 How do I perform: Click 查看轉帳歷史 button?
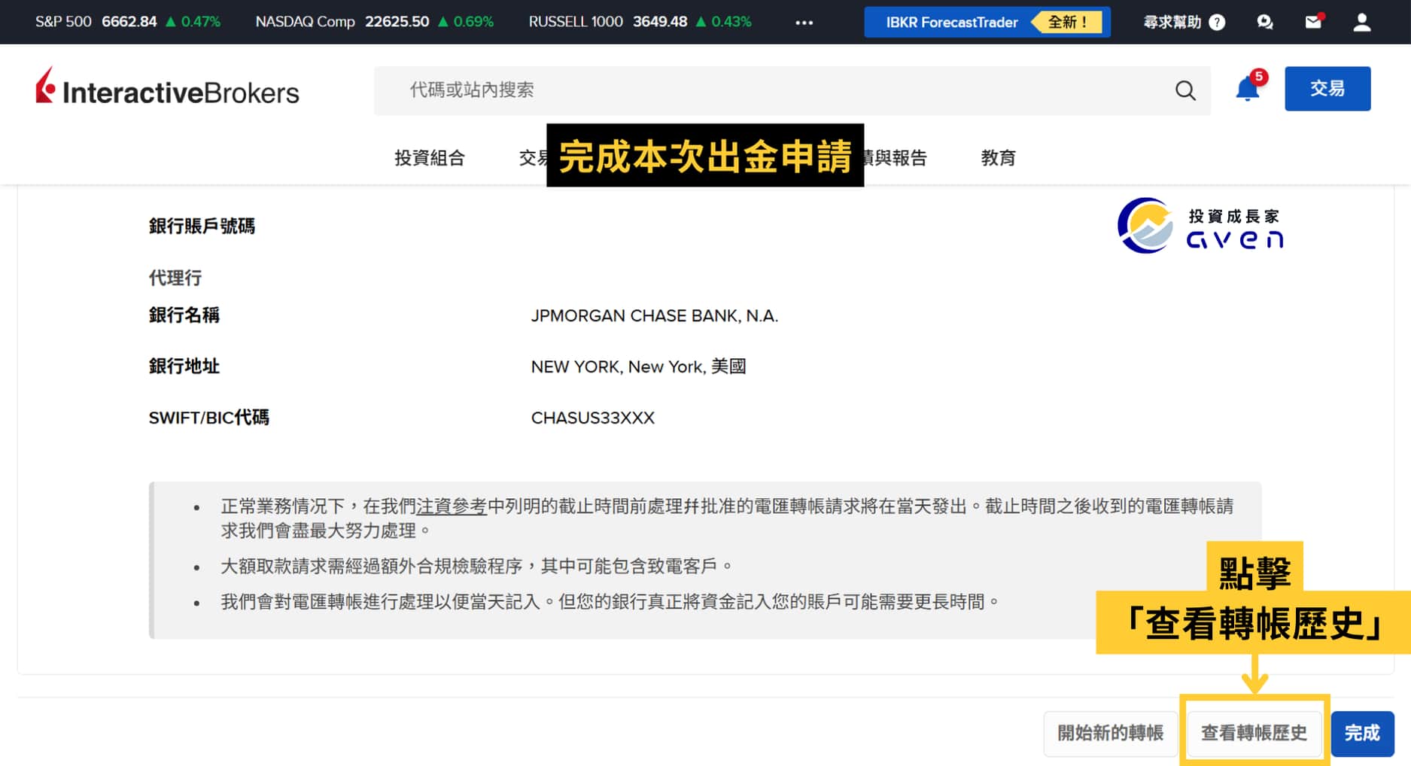click(x=1254, y=733)
